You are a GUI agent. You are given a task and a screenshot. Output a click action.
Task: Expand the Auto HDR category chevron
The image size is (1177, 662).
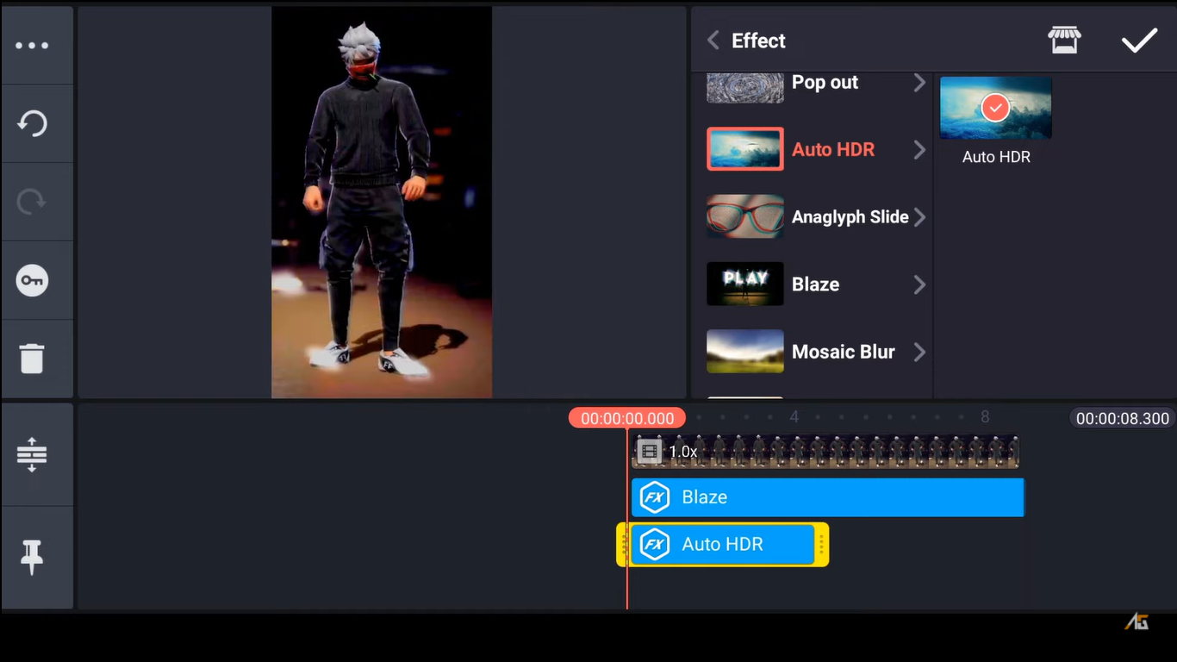coord(919,150)
